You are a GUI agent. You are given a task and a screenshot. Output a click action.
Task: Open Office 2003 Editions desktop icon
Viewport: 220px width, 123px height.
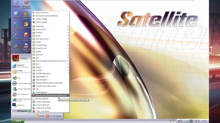pos(26,15)
